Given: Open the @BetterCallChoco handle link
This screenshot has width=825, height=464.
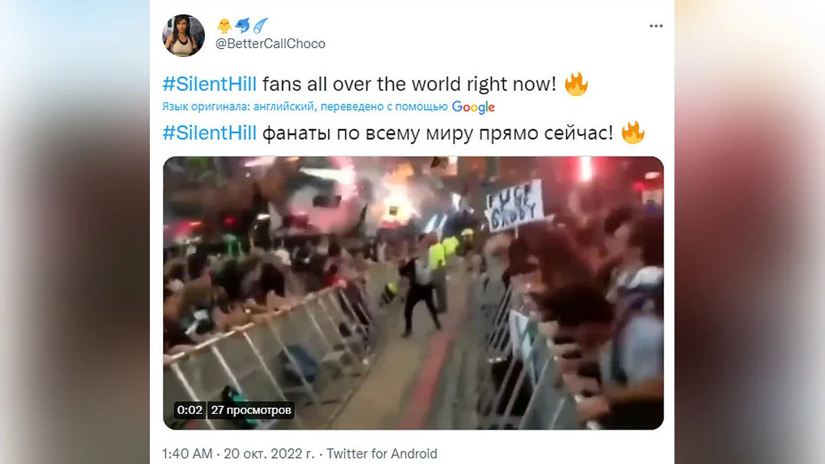Looking at the screenshot, I should click(x=270, y=44).
